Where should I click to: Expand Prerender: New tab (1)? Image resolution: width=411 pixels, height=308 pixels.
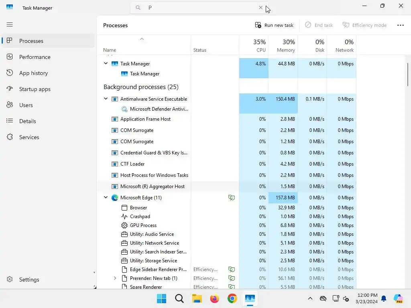(115, 278)
